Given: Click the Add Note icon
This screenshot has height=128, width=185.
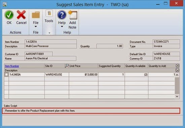Looking at the screenshot, I should click(73, 15).
